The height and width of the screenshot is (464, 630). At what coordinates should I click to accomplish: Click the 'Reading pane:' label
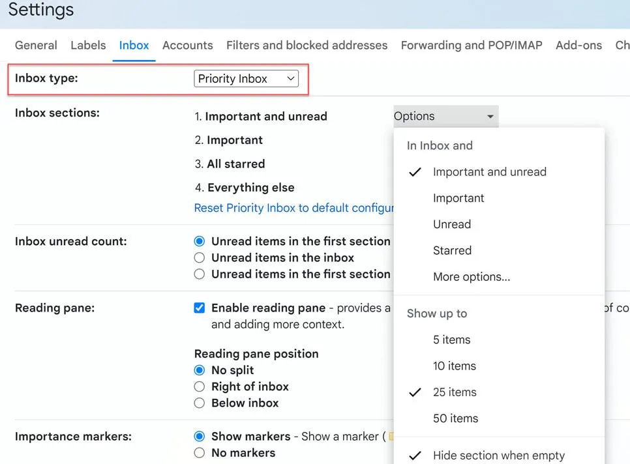[x=55, y=308]
